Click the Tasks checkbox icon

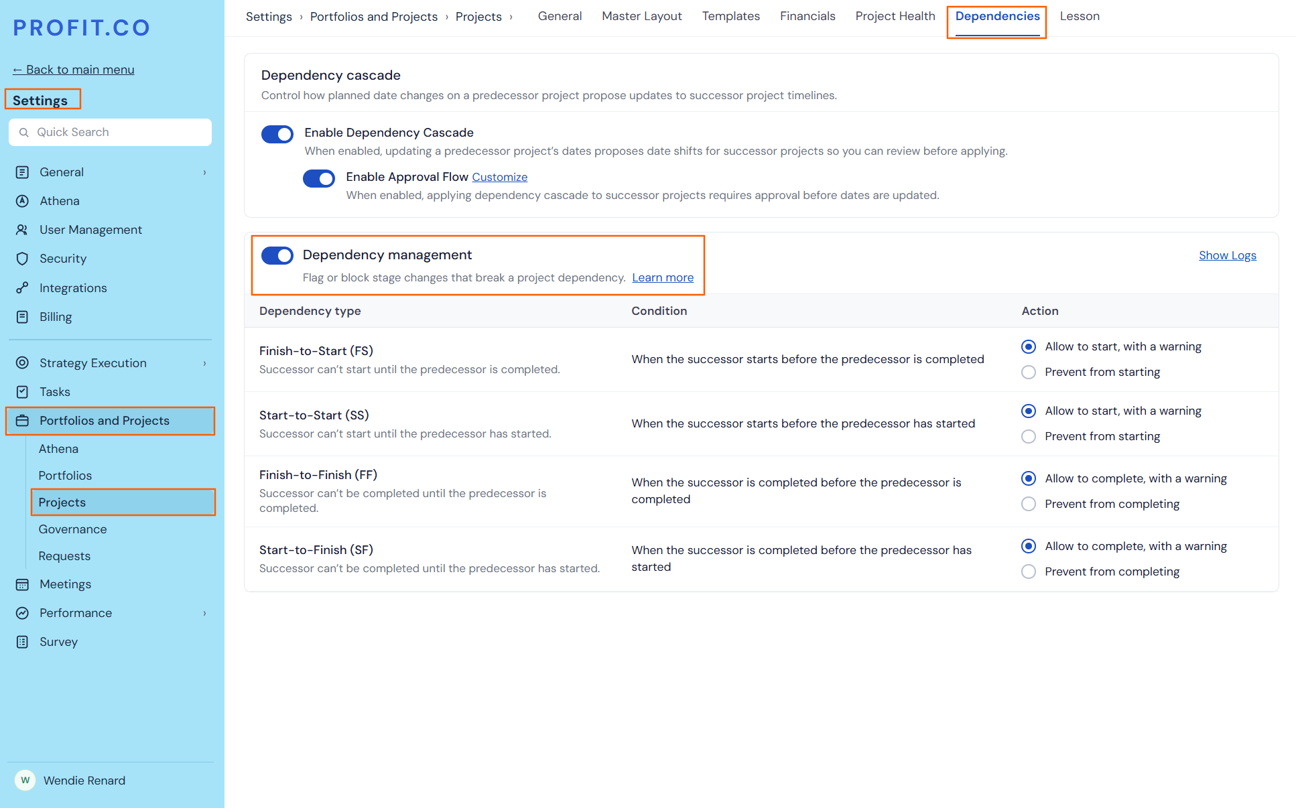(22, 392)
